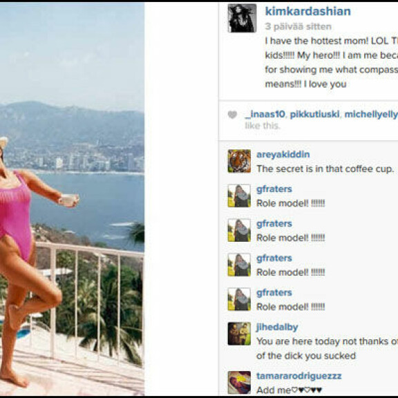Click the gray heart likes icon

coord(232,115)
